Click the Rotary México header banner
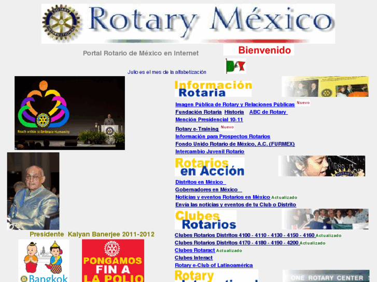This screenshot has width=377, height=282. (x=188, y=23)
